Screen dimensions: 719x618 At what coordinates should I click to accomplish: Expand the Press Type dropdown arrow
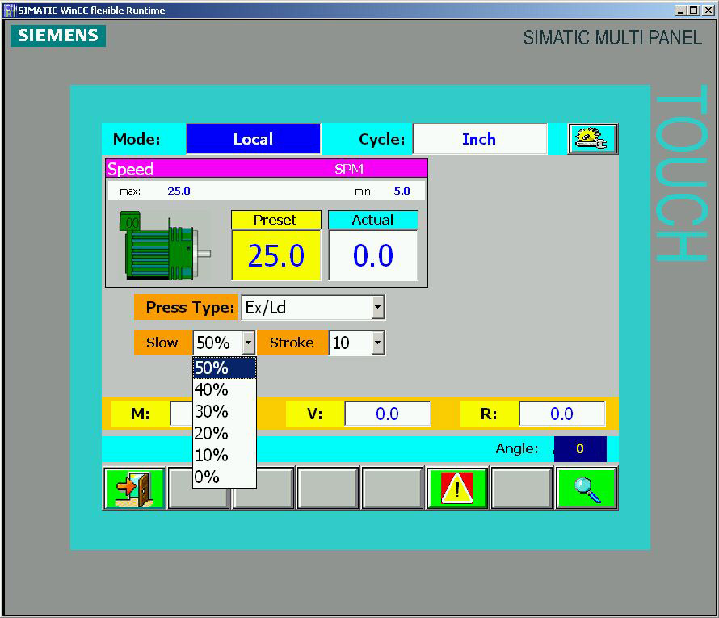click(x=377, y=307)
